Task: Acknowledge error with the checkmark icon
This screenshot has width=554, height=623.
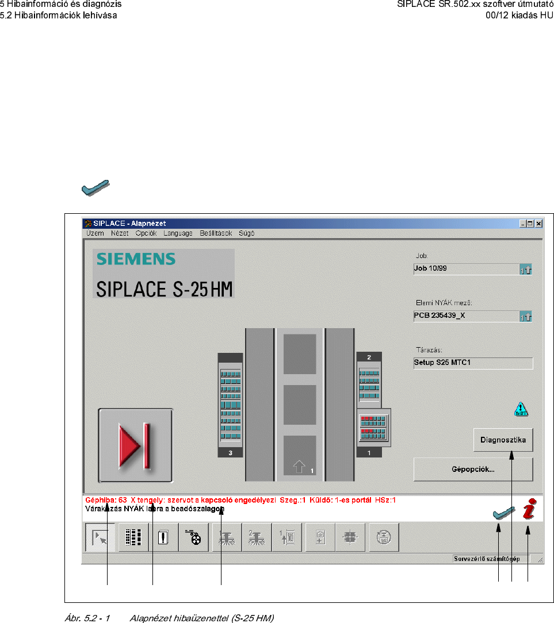Action: point(503,513)
